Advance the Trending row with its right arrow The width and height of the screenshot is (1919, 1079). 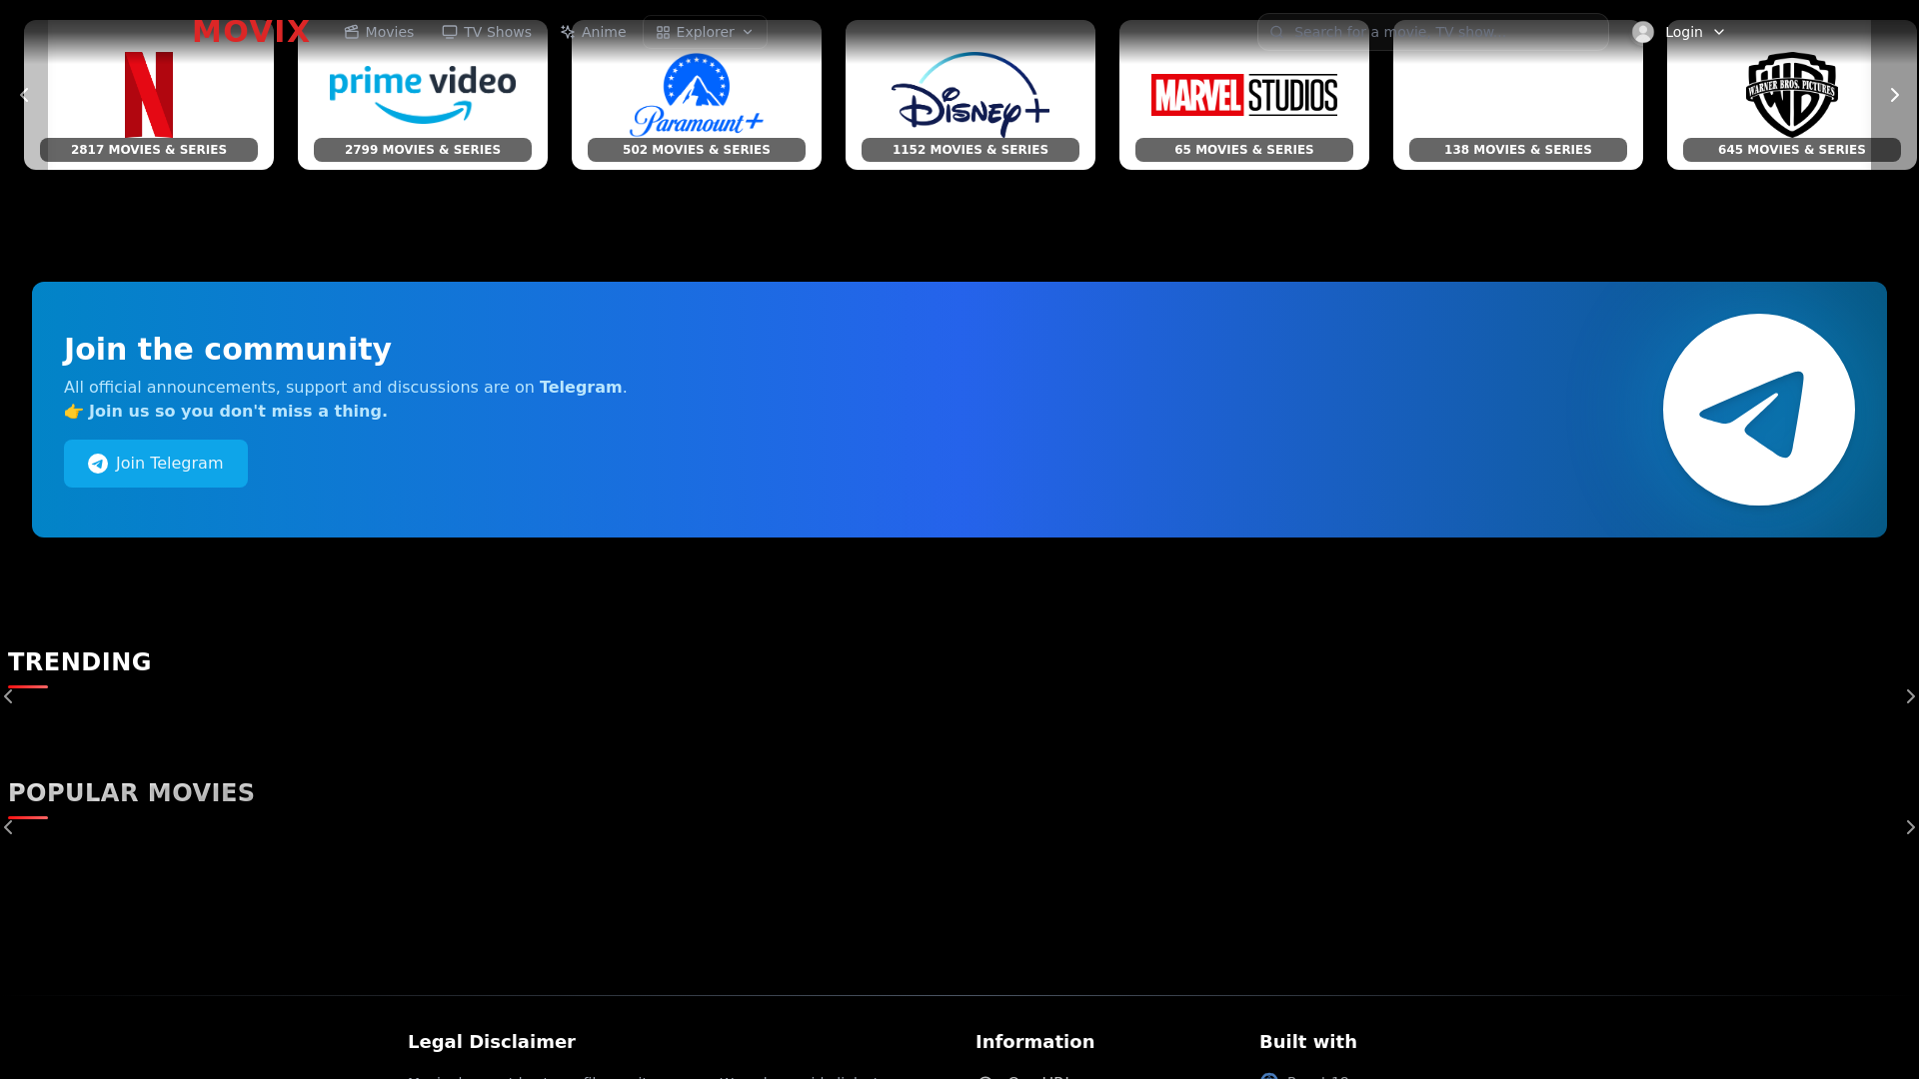pos(1910,696)
